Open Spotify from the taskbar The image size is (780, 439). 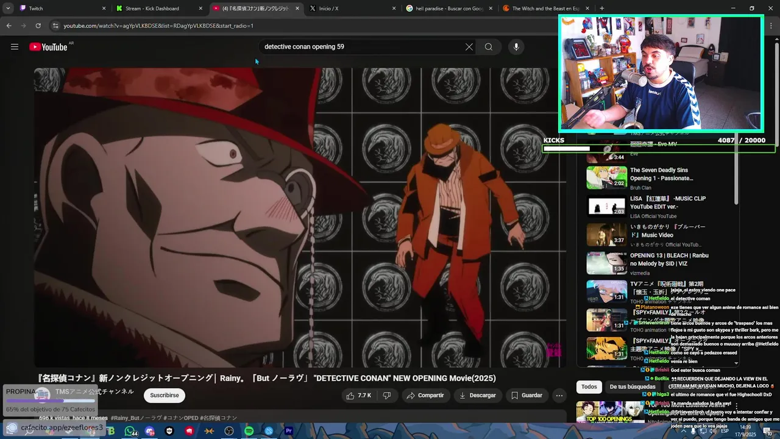(249, 431)
